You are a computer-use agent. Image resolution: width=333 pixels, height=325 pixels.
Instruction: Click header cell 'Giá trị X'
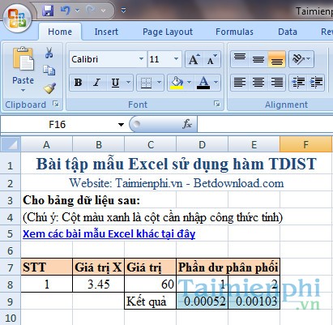(x=98, y=267)
